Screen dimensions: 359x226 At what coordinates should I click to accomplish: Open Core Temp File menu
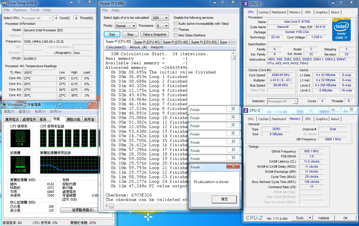click(7, 10)
